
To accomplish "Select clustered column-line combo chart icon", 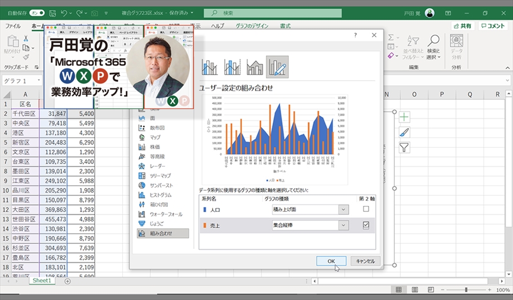I will [x=210, y=67].
